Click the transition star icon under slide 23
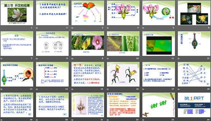The image size is (211, 121). [143, 120]
